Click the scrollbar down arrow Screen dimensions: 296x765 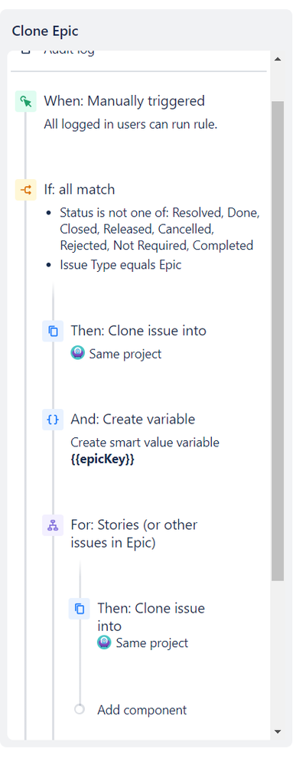tap(278, 731)
